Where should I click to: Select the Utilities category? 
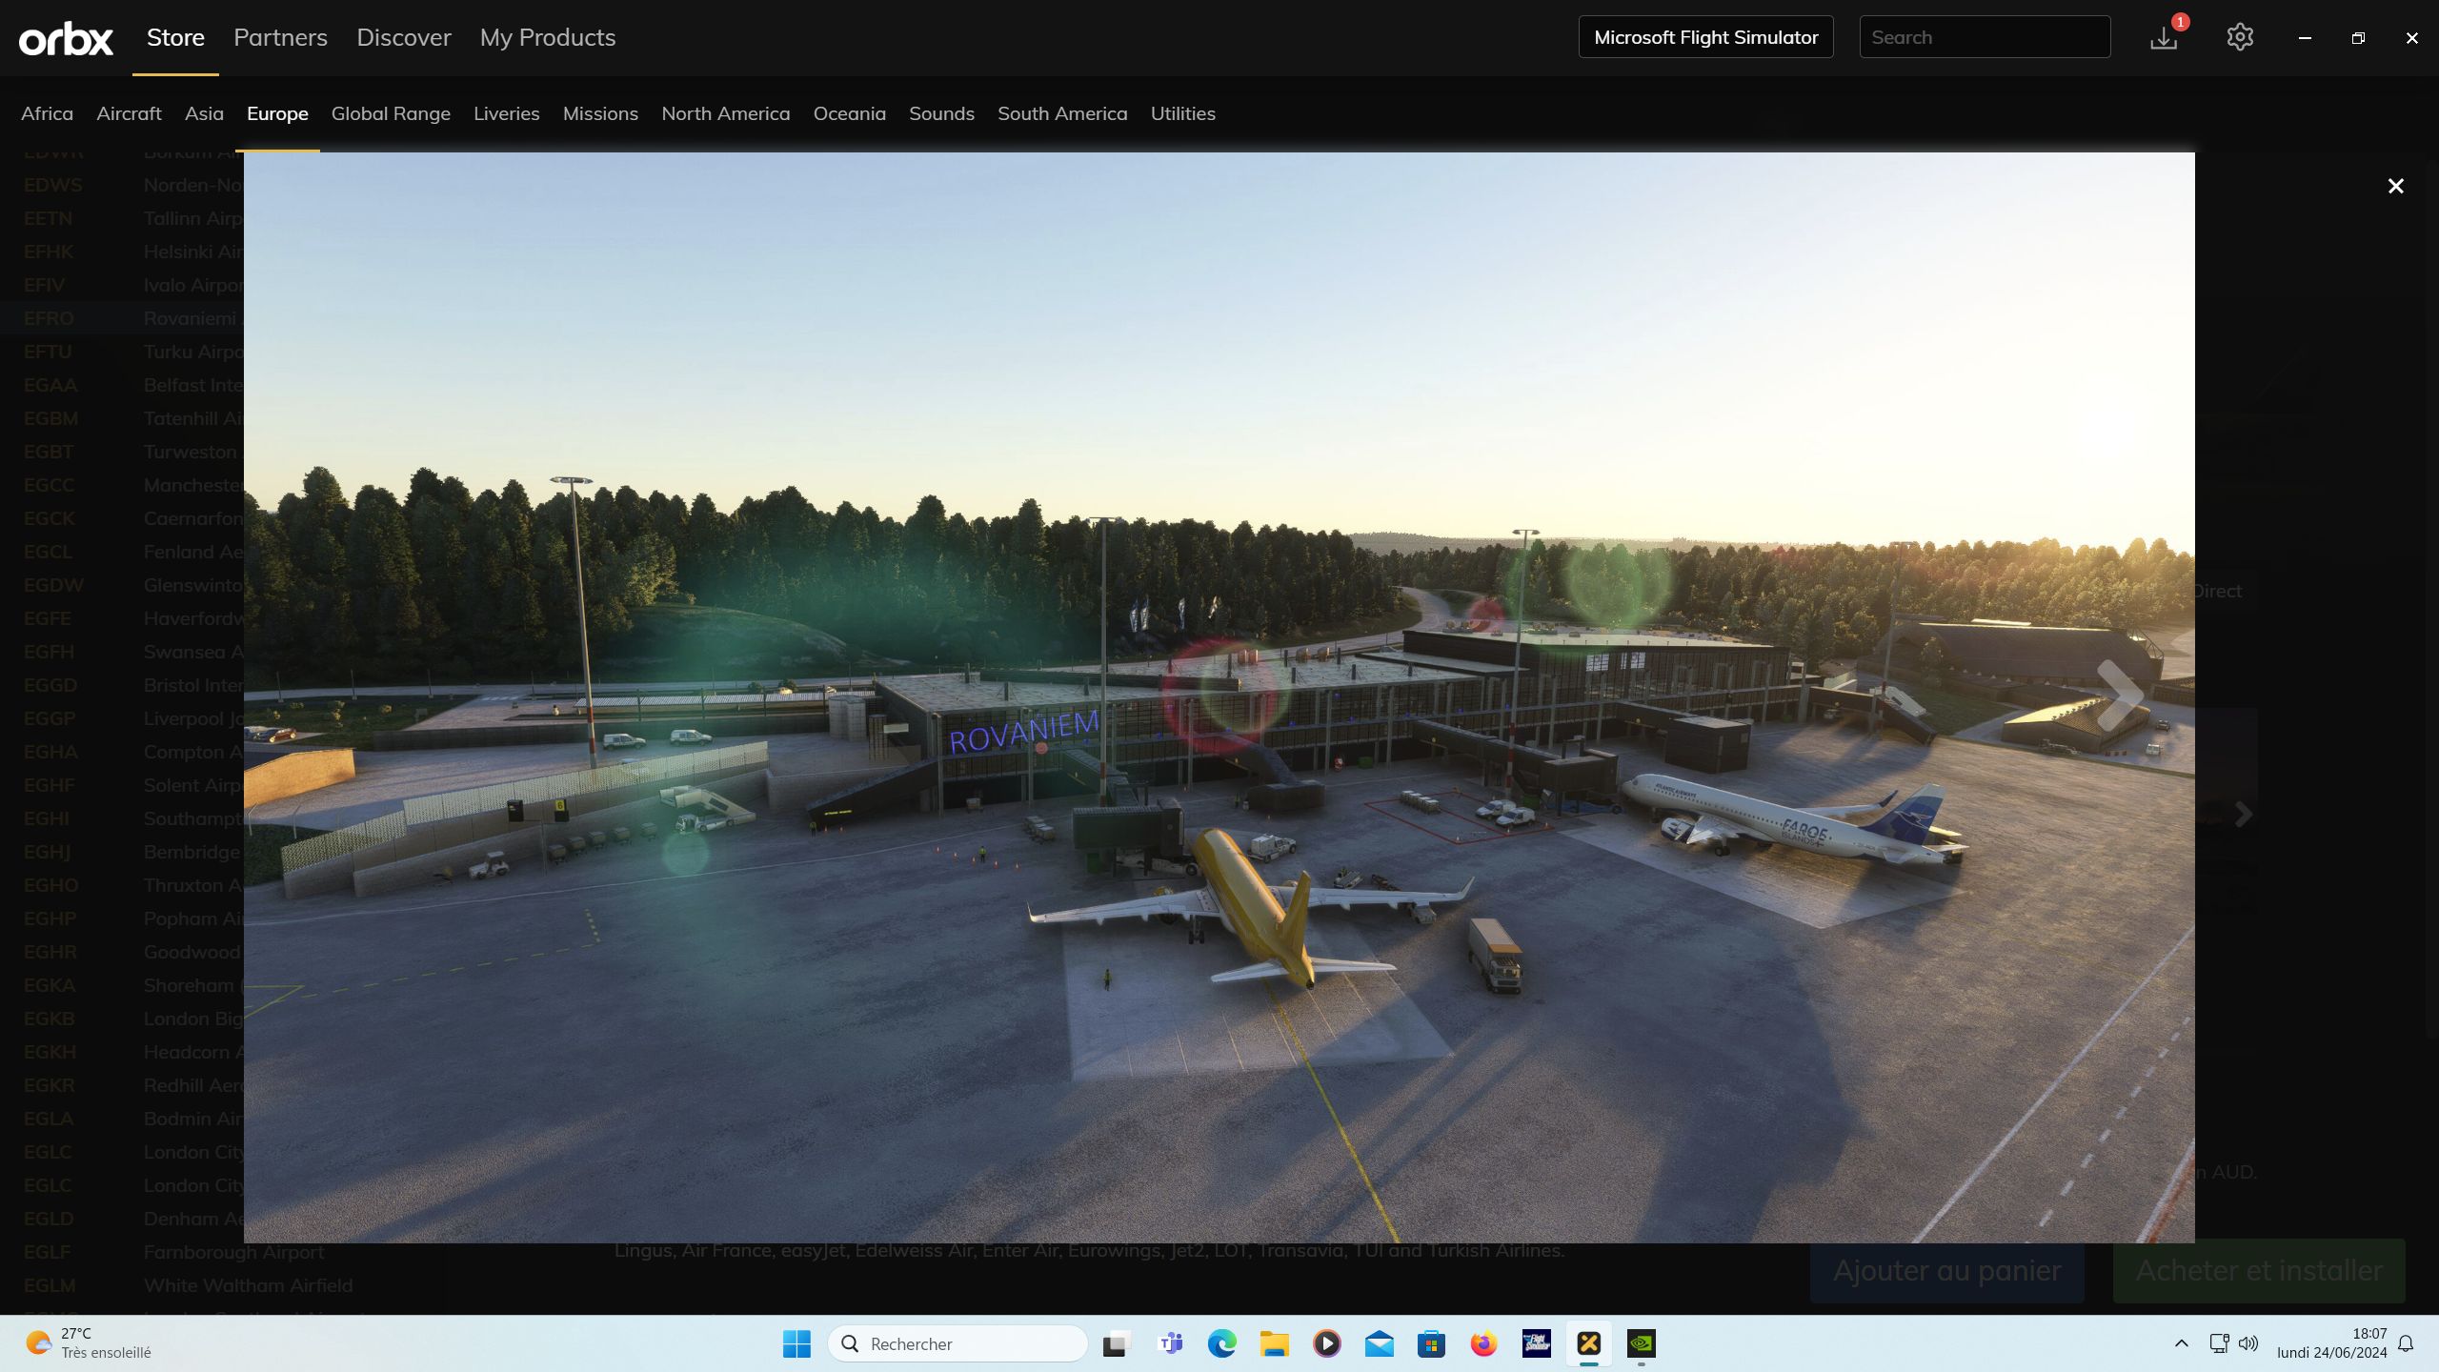point(1182,113)
